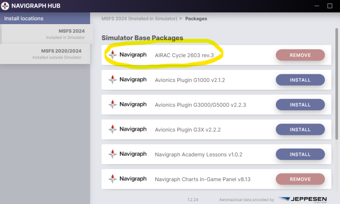The height and width of the screenshot is (204, 340).
Task: Install Navigraph Academy Lessons v1.0.2
Action: [x=300, y=154]
